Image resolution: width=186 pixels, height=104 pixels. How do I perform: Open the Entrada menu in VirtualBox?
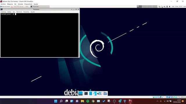coord(20,4)
